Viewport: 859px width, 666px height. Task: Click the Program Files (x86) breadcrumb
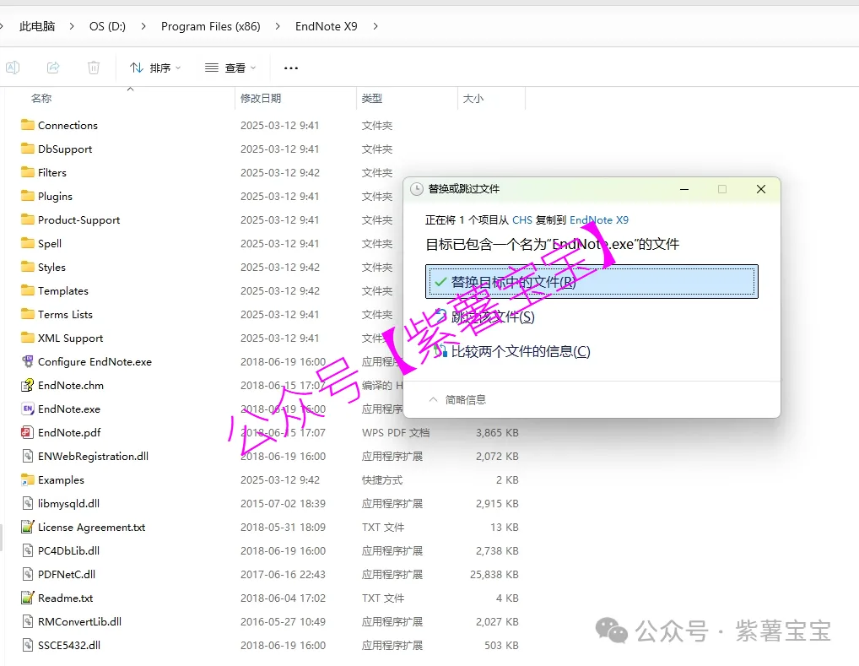210,26
